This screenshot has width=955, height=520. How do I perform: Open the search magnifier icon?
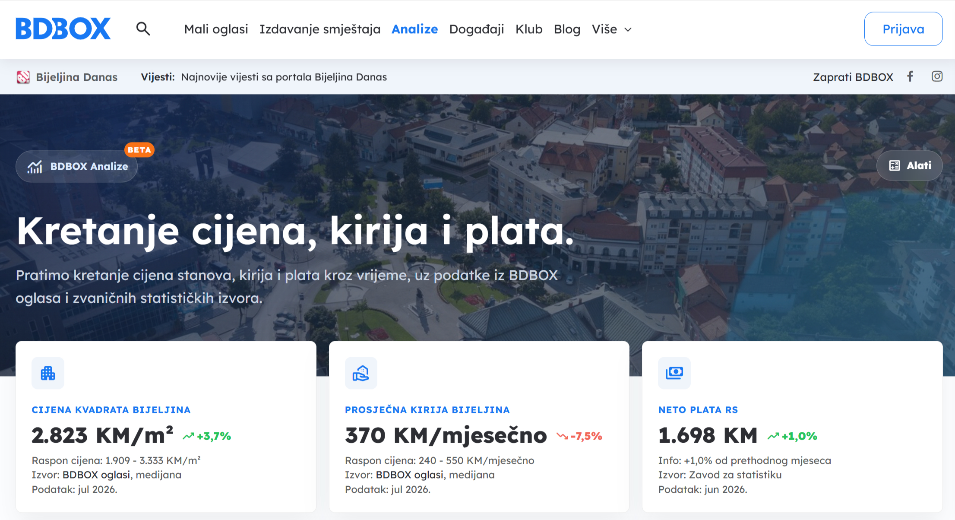[143, 29]
